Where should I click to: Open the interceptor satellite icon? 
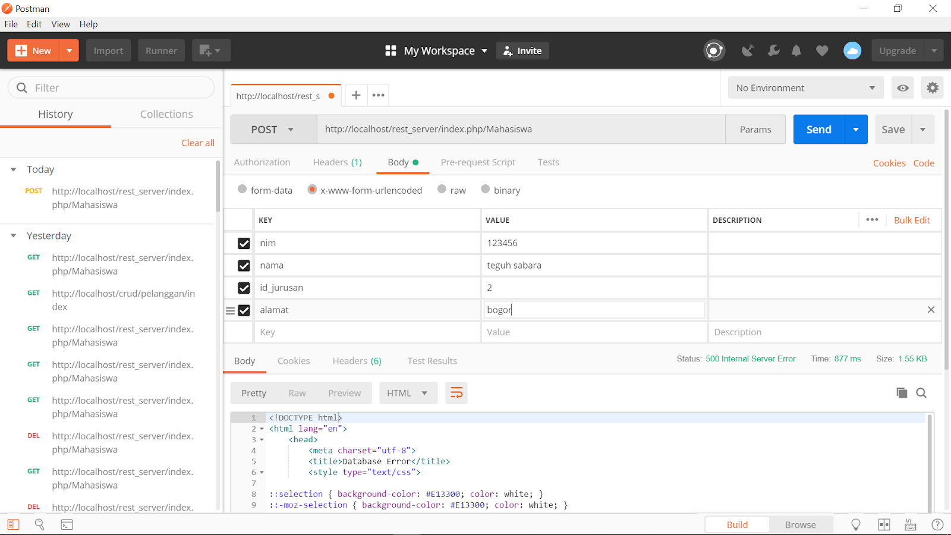pos(748,51)
